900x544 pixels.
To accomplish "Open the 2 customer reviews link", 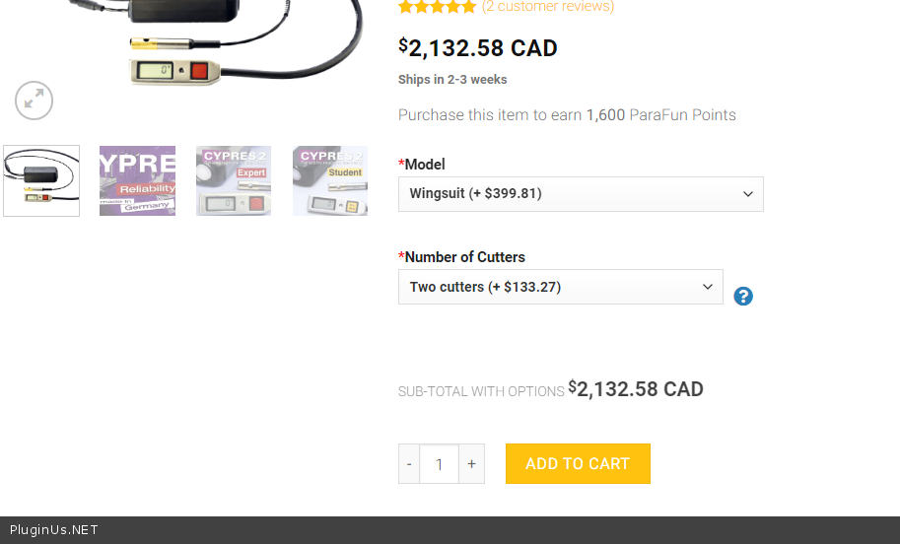I will coord(548,6).
